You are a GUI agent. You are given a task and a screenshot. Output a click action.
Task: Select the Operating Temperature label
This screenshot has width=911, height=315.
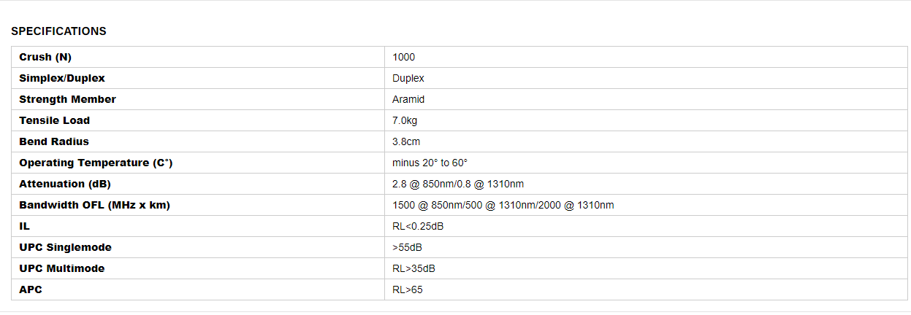[96, 163]
